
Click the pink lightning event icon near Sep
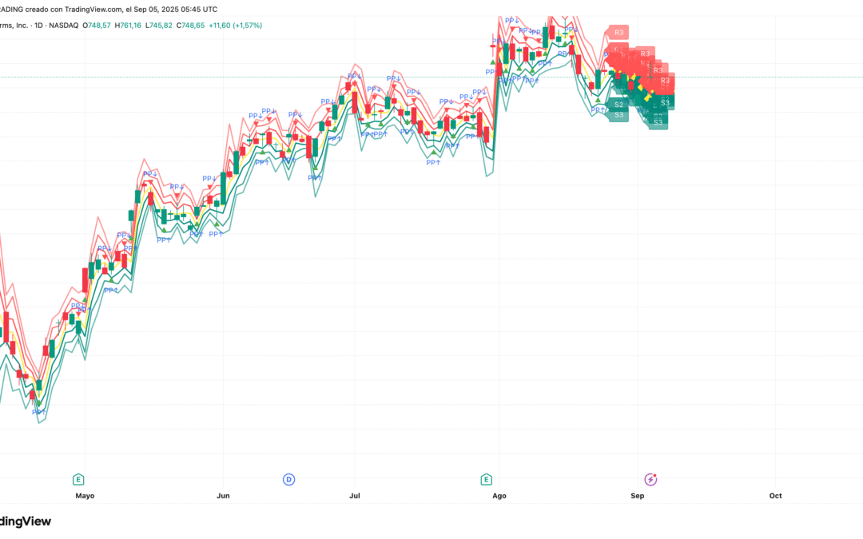coord(650,479)
